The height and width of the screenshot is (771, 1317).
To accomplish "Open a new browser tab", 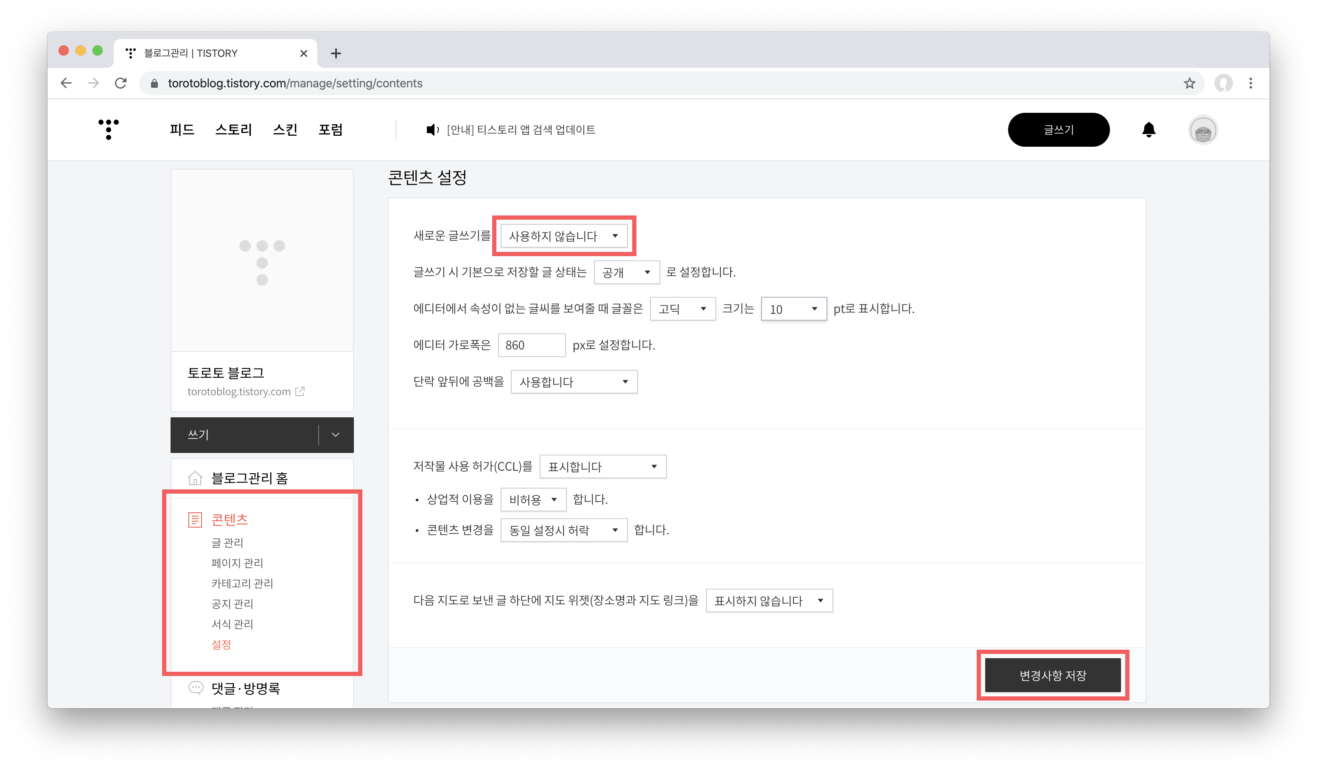I will pos(336,53).
